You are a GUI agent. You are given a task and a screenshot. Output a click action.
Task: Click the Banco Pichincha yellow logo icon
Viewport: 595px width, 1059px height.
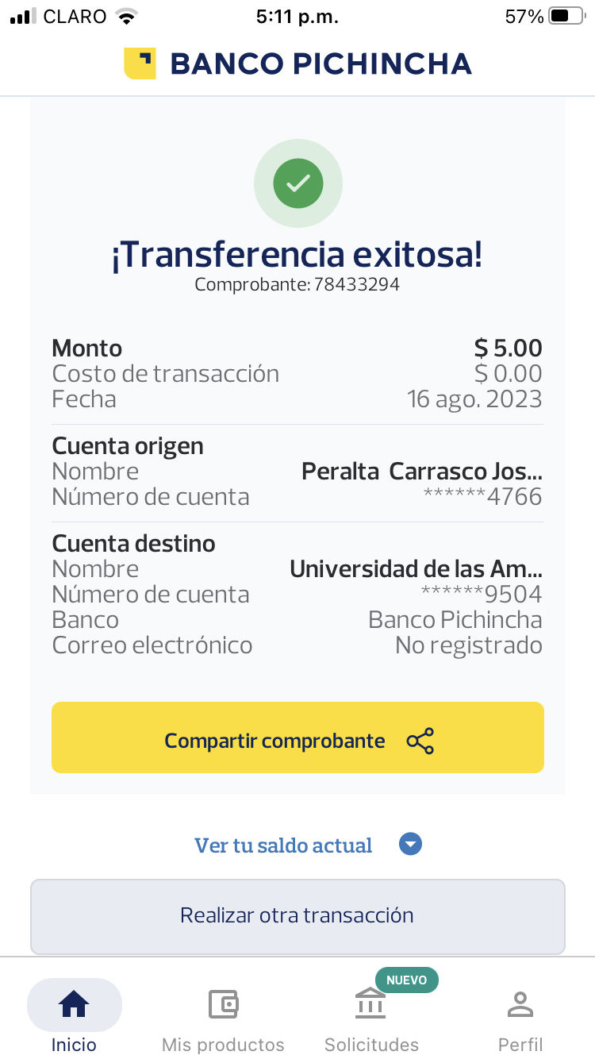(x=140, y=64)
